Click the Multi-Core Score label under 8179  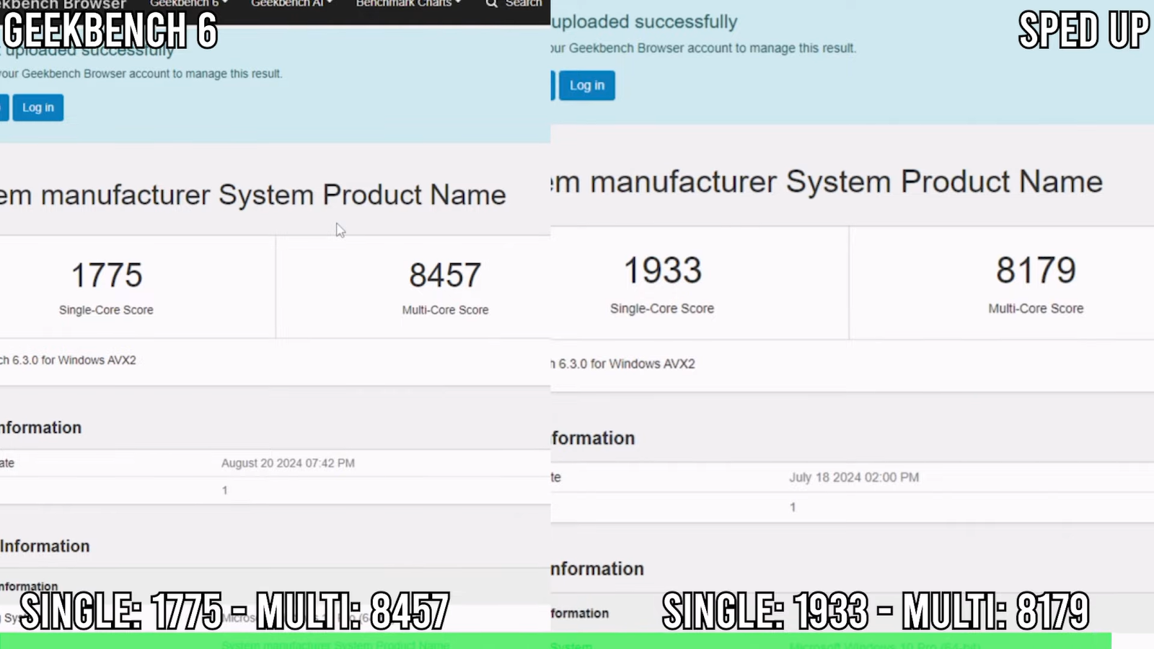coord(1036,309)
